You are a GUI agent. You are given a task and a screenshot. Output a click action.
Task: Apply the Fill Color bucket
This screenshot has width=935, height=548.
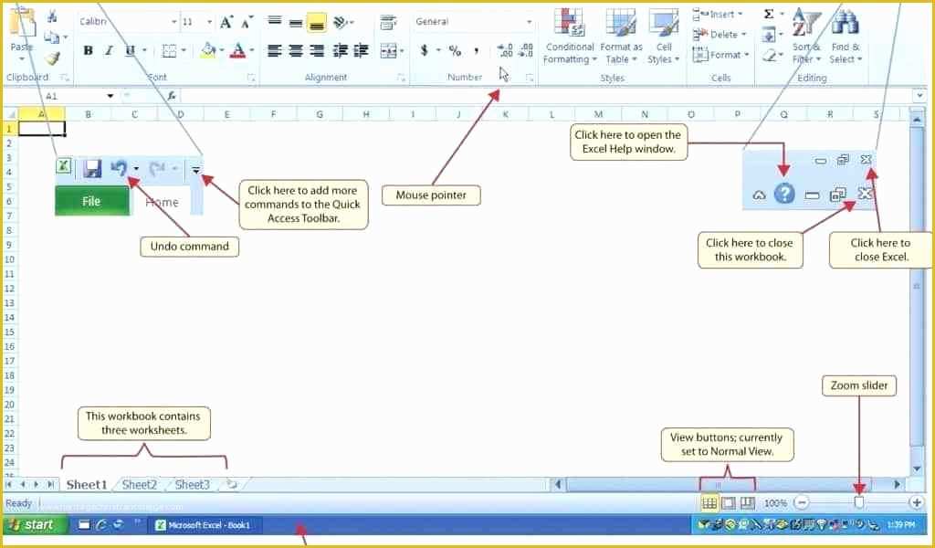pos(207,50)
